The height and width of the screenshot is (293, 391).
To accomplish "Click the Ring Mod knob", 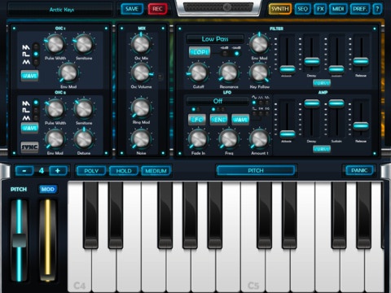I will click(141, 108).
